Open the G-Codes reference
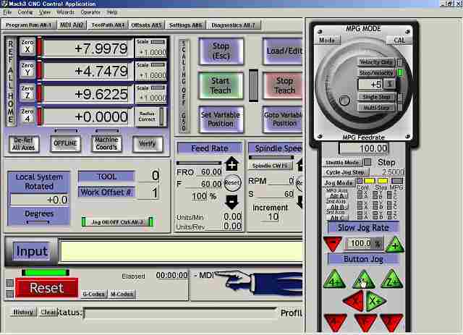Image resolution: width=463 pixels, height=335 pixels. click(93, 294)
